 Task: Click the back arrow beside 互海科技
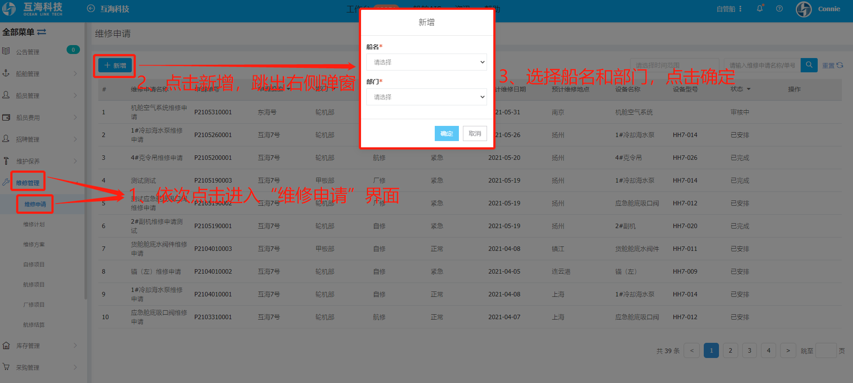point(91,8)
